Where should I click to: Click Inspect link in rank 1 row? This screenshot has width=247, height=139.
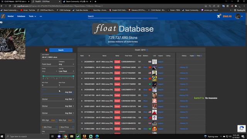(x=161, y=62)
